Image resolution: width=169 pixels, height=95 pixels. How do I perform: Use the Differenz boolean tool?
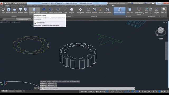tap(51, 10)
